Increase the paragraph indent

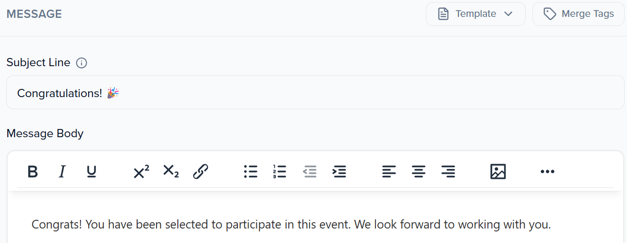click(x=339, y=172)
